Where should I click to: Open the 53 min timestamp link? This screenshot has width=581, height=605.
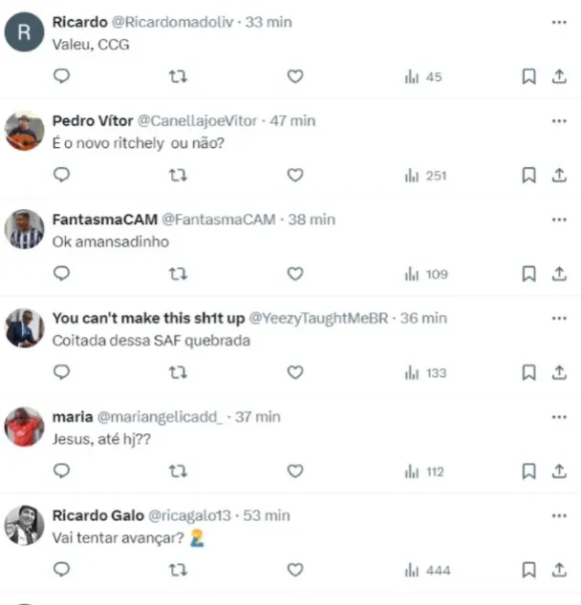pos(268,515)
